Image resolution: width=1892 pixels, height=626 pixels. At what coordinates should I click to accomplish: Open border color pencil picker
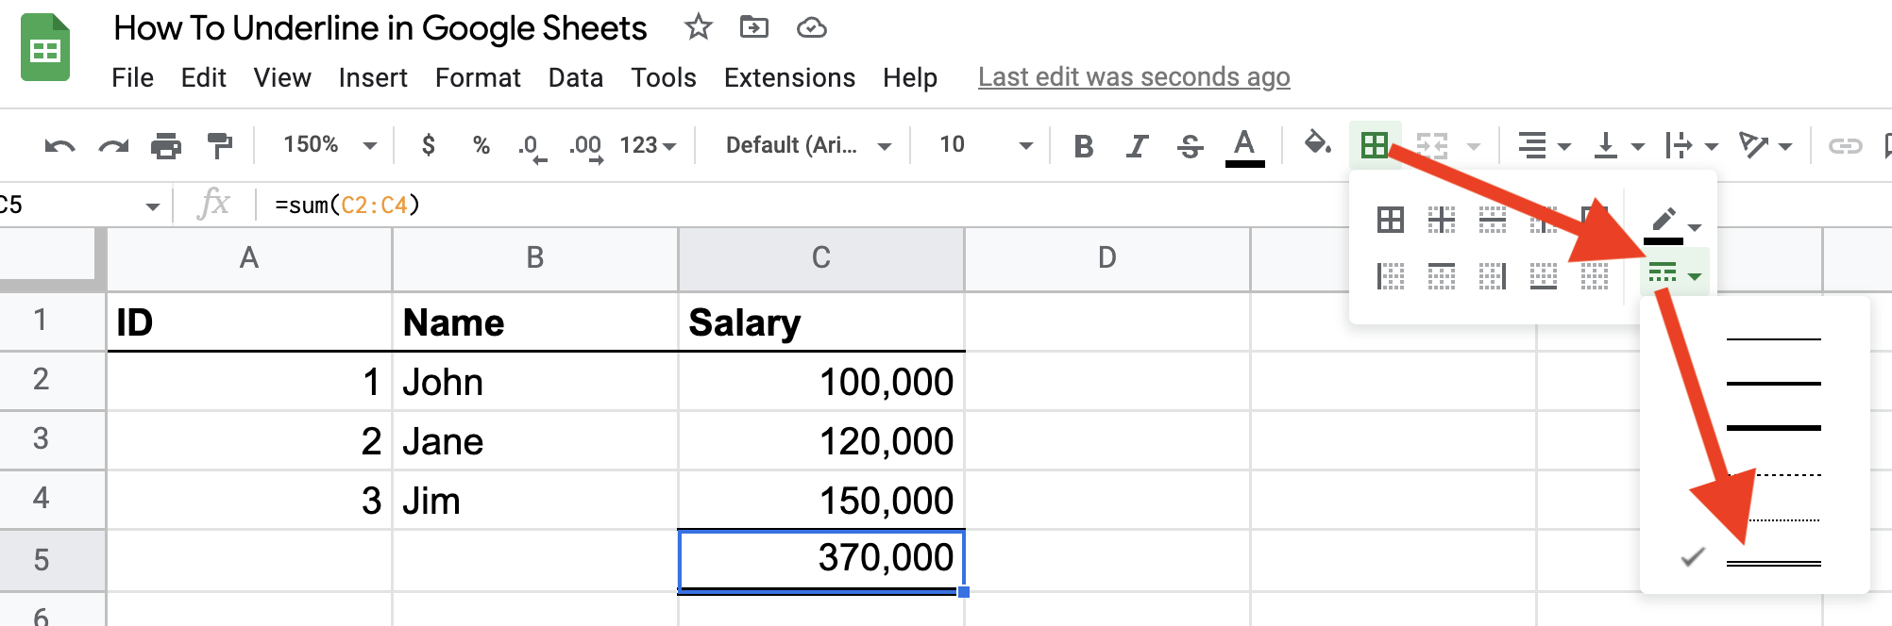coord(1673,223)
